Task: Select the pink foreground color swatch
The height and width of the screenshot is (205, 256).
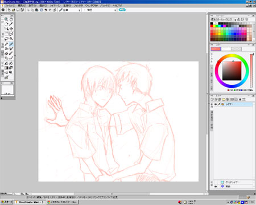Action: pos(216,49)
